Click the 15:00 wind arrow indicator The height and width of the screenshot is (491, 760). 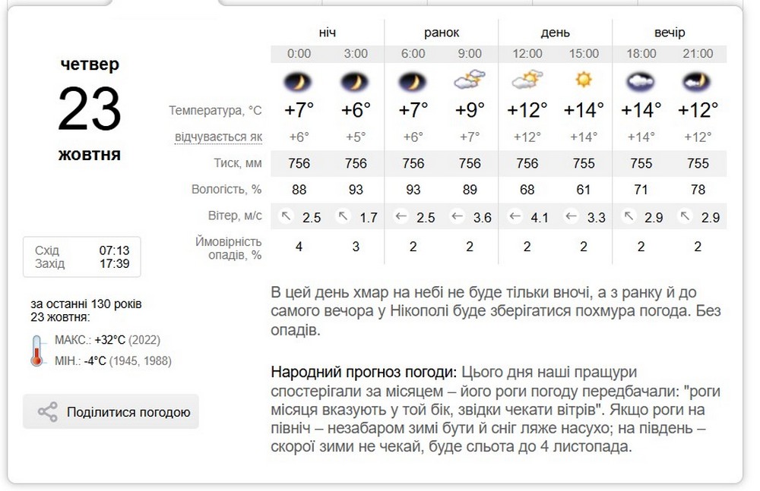[x=572, y=217]
